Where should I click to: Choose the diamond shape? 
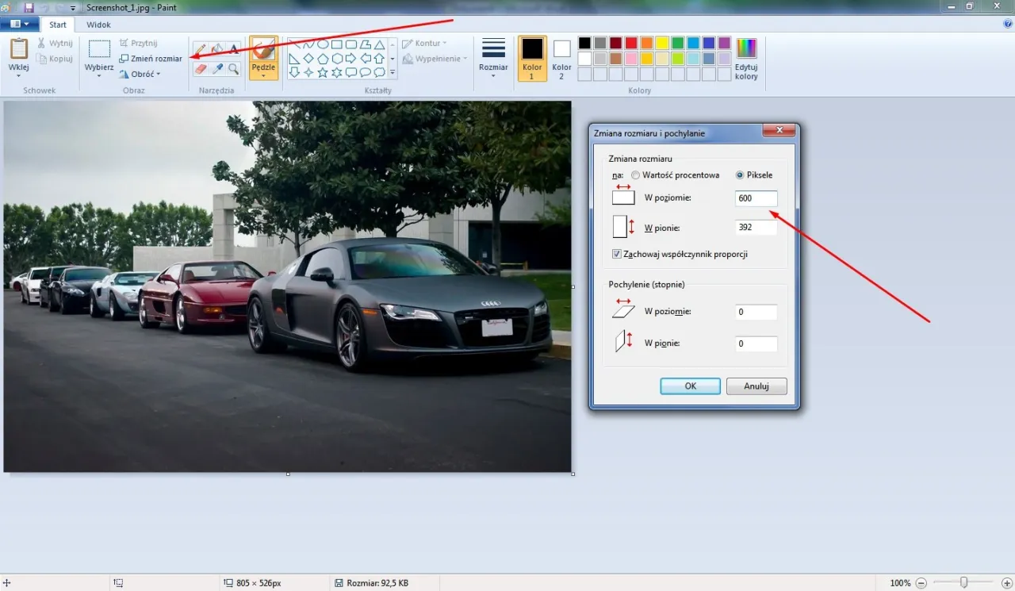308,59
